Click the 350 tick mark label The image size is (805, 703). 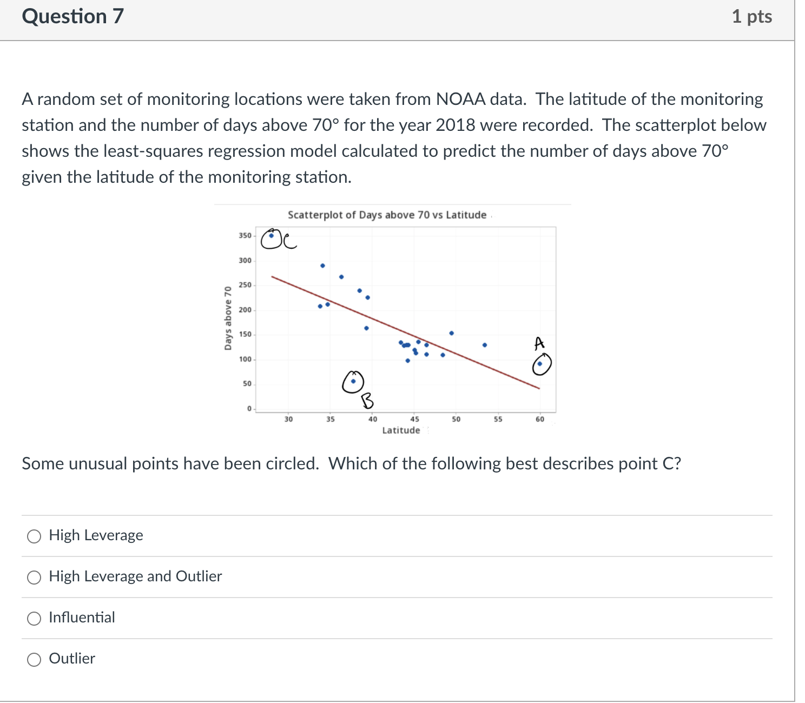[x=245, y=236]
